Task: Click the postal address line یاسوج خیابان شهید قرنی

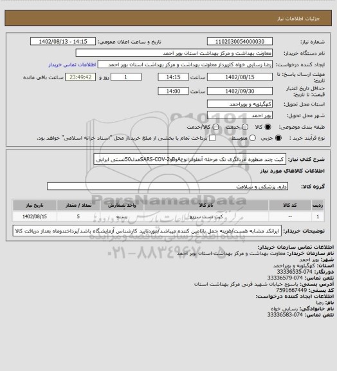Action: coord(246,284)
